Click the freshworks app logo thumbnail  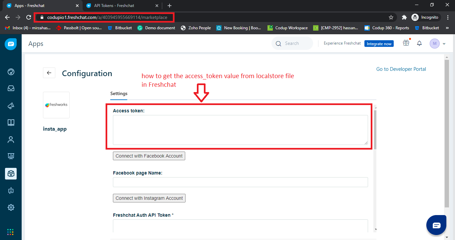tap(56, 105)
